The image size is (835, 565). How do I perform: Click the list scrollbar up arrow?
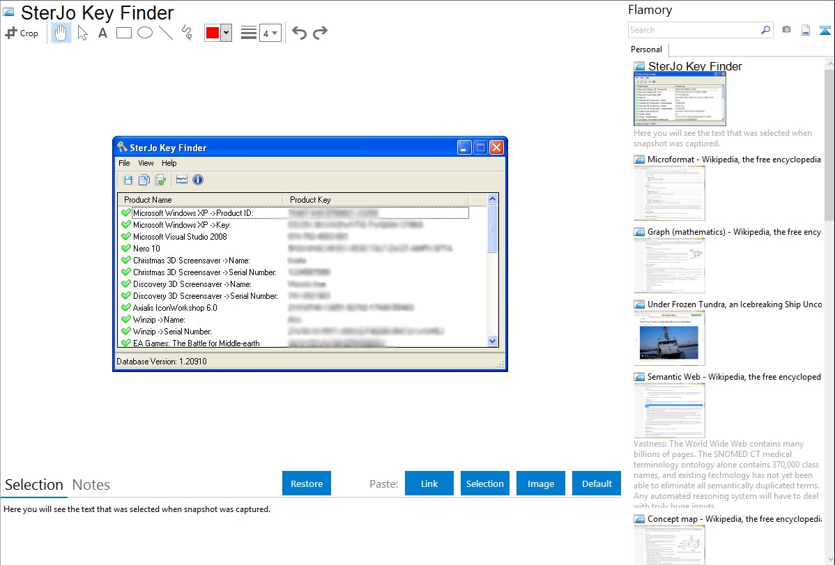pos(493,199)
